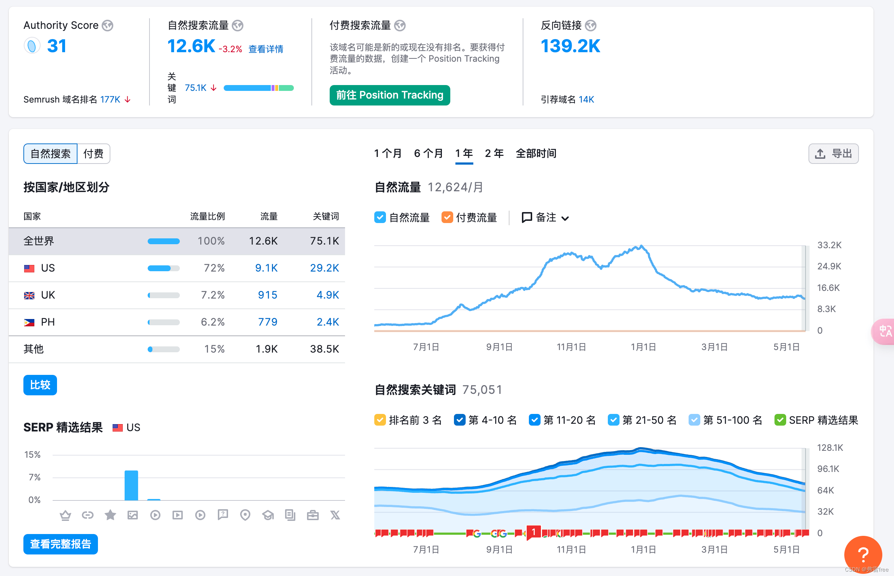894x576 pixels.
Task: Select the 6 个月 time range
Action: click(x=428, y=153)
